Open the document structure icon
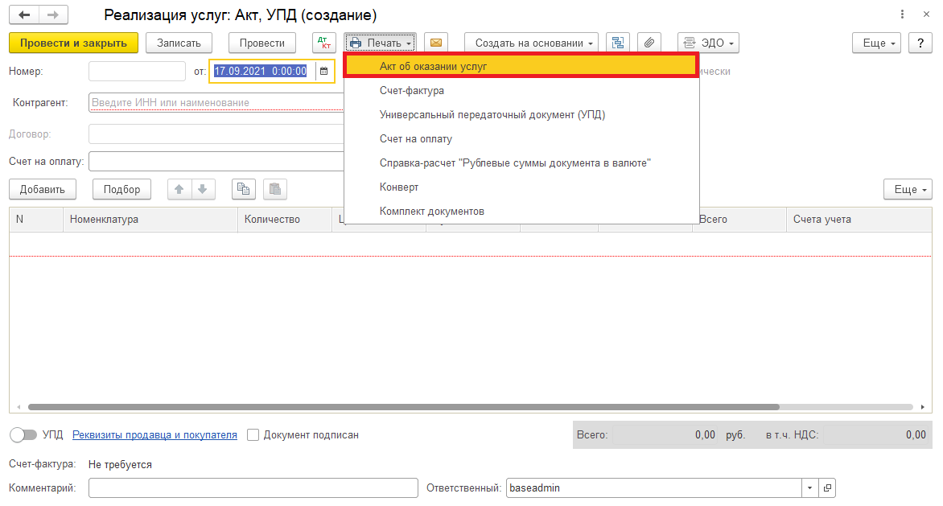The height and width of the screenshot is (506, 943). [617, 43]
